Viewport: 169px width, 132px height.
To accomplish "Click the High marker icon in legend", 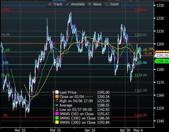I will coord(57,101).
